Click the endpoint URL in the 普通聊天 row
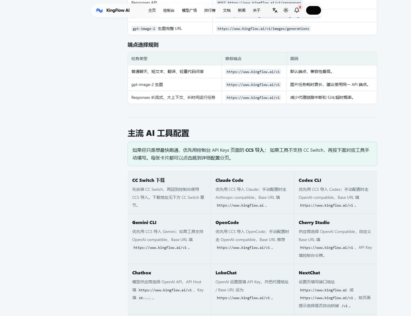 click(253, 72)
